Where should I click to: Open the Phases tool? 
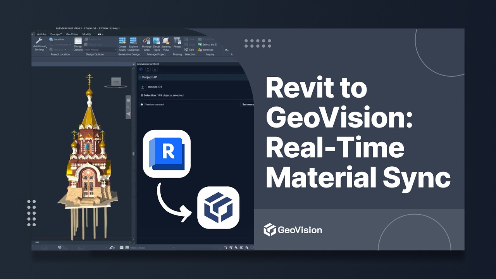click(177, 43)
